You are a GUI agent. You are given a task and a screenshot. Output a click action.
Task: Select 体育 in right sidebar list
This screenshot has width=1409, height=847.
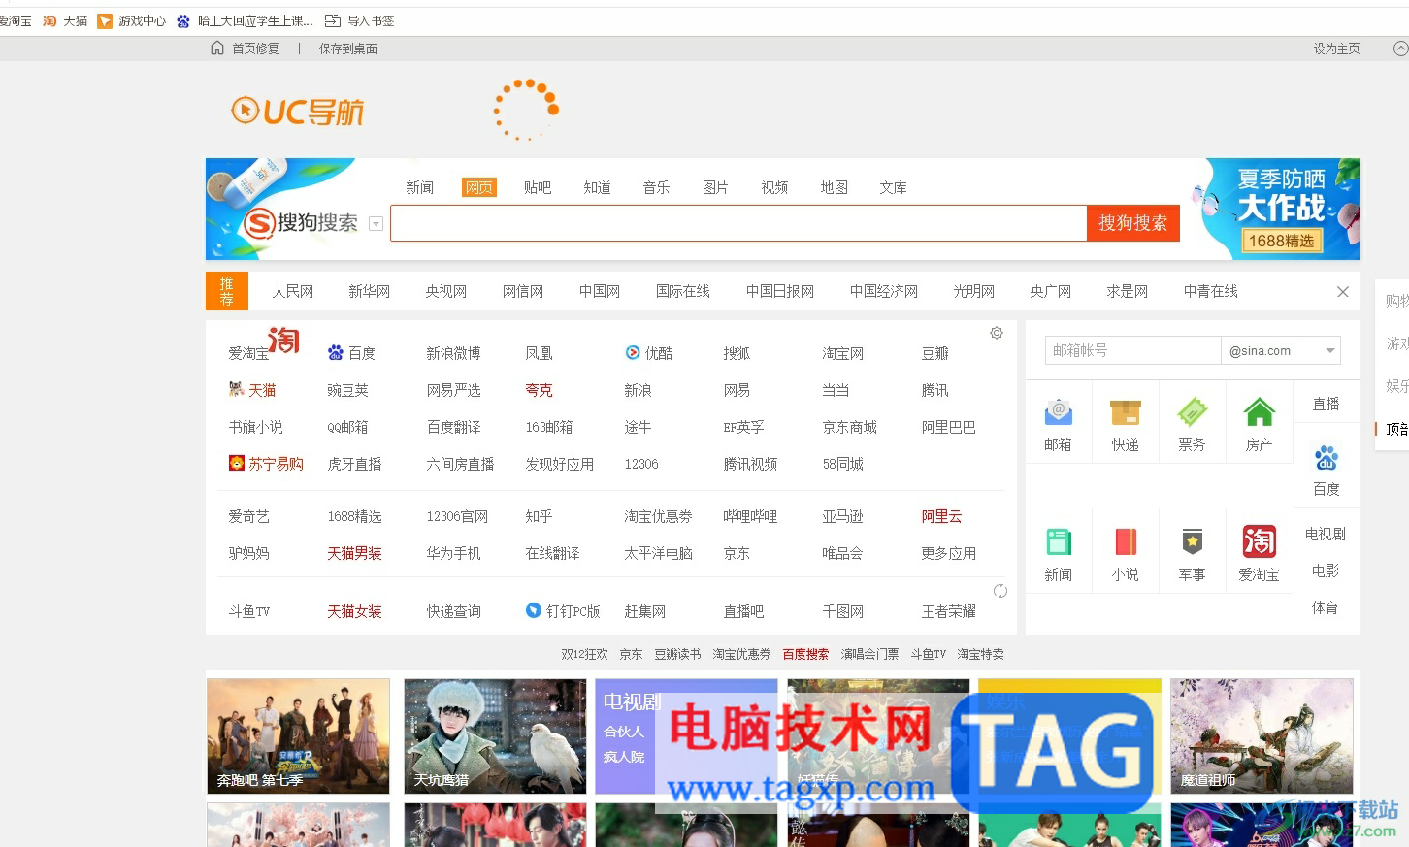tap(1326, 607)
